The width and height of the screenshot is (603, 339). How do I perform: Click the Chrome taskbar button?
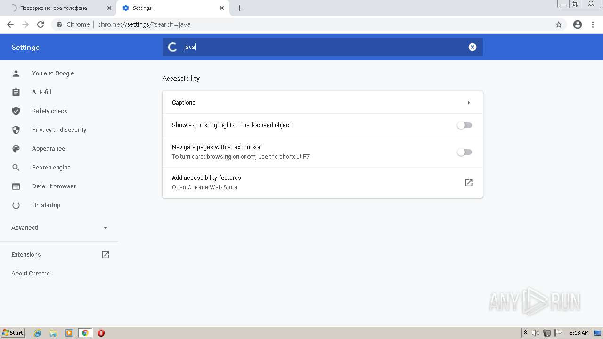point(85,333)
